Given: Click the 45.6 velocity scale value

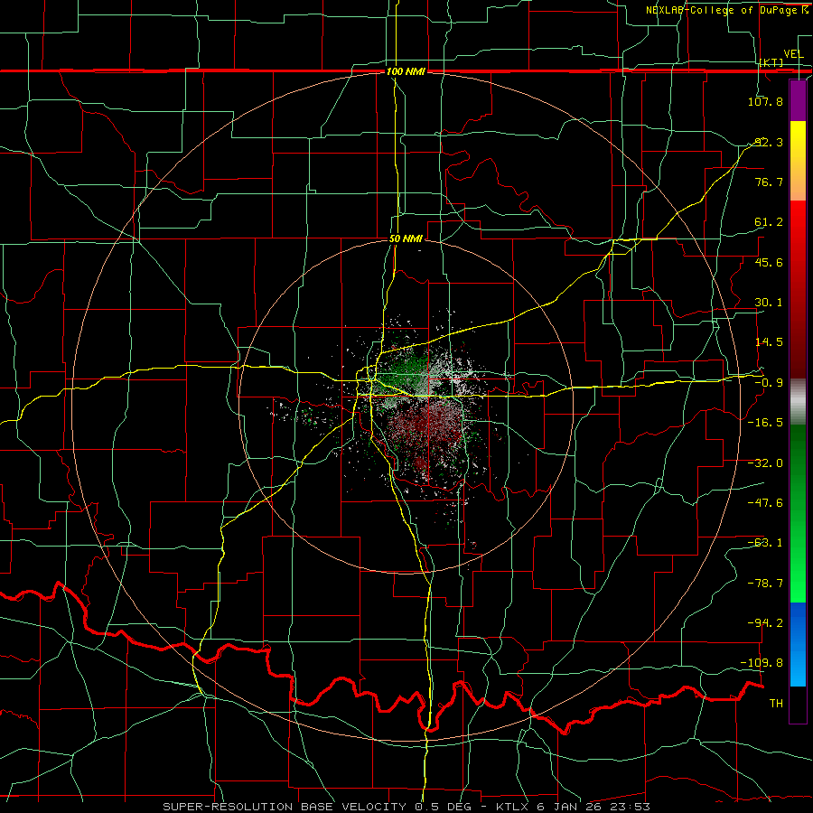Looking at the screenshot, I should (x=769, y=262).
